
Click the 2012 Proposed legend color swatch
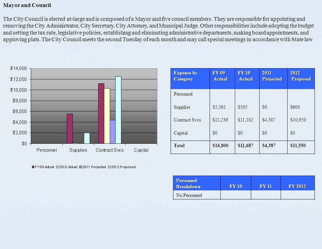click(109, 167)
